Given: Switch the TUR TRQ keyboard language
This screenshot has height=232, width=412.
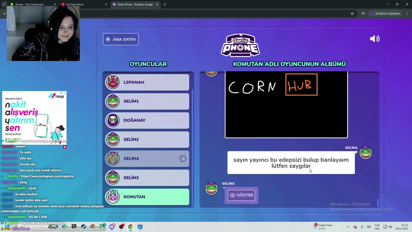Looking at the screenshot, I should [x=377, y=227].
